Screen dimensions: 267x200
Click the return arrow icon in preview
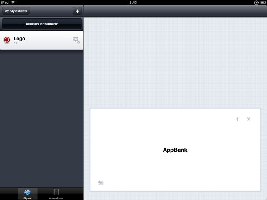pos(101,182)
